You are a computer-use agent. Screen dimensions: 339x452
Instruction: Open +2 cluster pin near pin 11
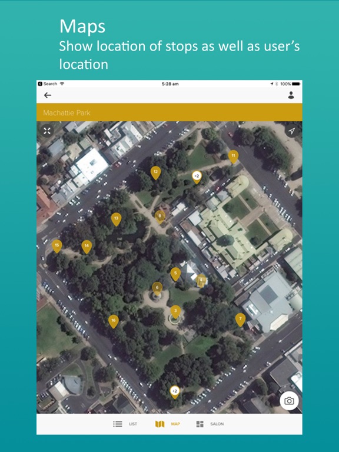point(197,177)
